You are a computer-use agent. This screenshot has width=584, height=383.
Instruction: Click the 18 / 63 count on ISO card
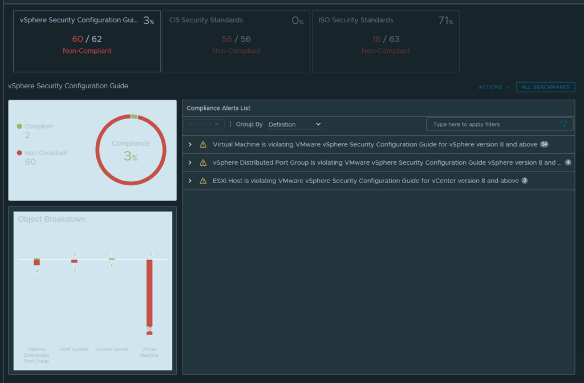click(x=386, y=39)
